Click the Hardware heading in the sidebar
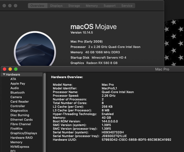Image resolution: width=184 pixels, height=152 pixels. click(x=13, y=74)
